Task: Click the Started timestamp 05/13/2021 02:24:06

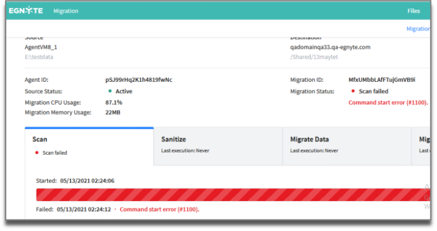Action: point(88,181)
